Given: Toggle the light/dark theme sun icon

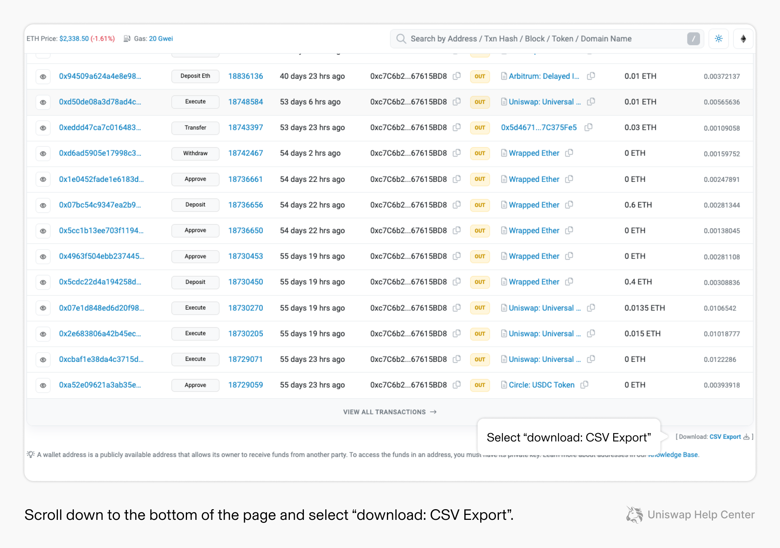Looking at the screenshot, I should 718,39.
